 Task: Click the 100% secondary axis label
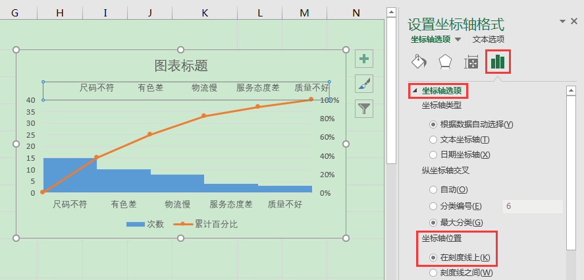click(330, 100)
